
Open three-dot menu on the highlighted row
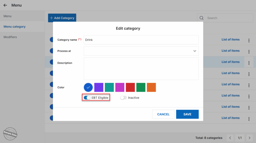[x=249, y=63]
